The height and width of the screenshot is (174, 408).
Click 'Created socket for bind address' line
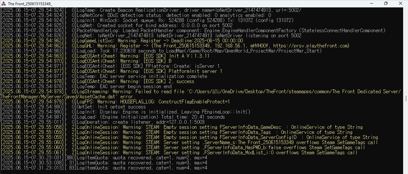click(x=117, y=25)
